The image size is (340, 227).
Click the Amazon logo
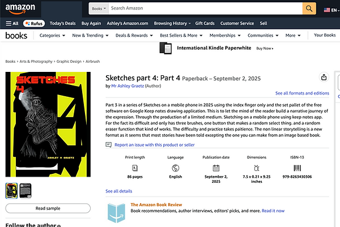(x=20, y=8)
